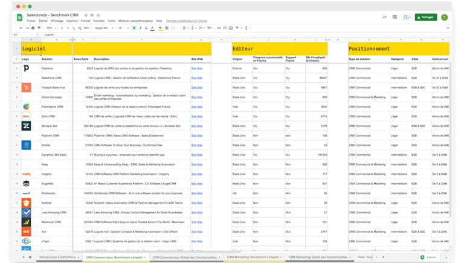Open the 123 number format dropdown

(x=86, y=28)
